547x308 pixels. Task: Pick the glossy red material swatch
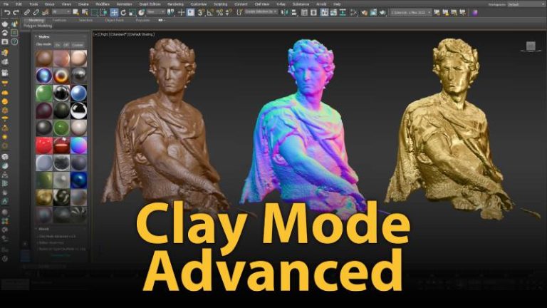44,145
